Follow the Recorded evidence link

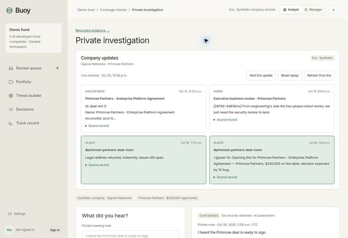click(x=92, y=31)
